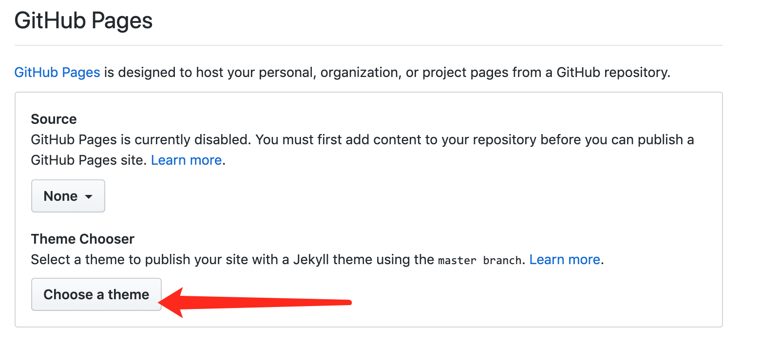Click the divider line below the heading
Screen dimensions: 761x347
click(368, 45)
